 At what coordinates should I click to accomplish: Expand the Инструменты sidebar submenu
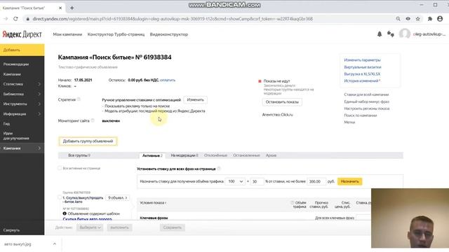[39, 104]
